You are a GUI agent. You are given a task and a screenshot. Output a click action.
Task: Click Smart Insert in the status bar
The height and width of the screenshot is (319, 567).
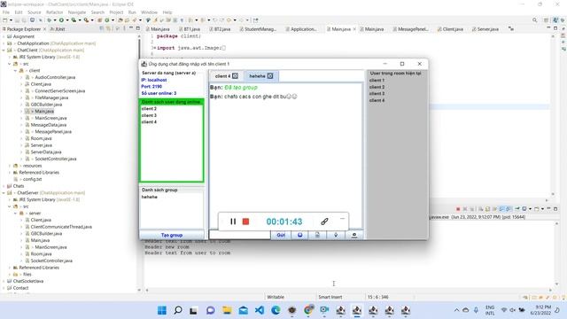pos(330,297)
